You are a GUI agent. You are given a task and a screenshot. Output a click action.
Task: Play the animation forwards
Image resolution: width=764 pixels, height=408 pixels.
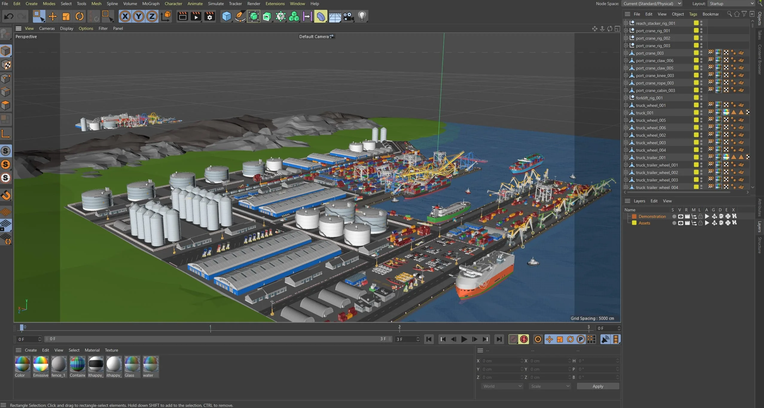(464, 339)
